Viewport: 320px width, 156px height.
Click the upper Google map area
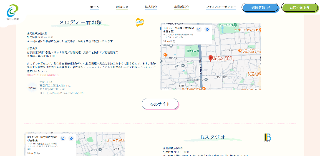click(x=210, y=57)
